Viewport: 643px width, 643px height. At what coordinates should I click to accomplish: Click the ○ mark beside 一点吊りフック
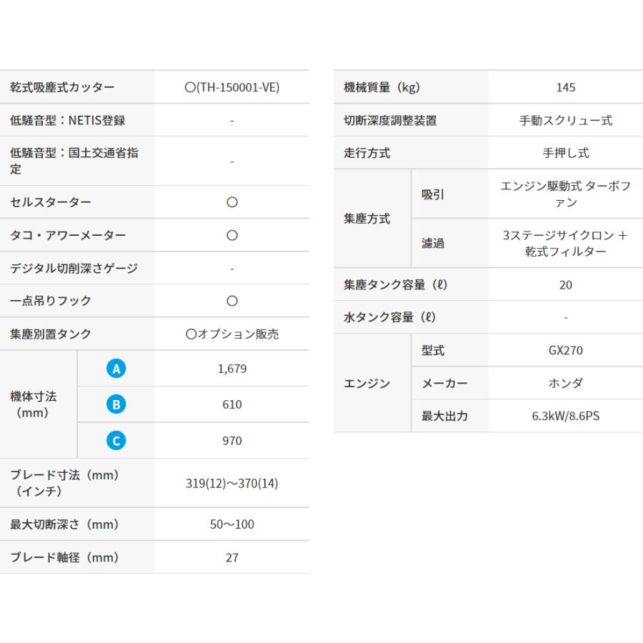pos(231,300)
